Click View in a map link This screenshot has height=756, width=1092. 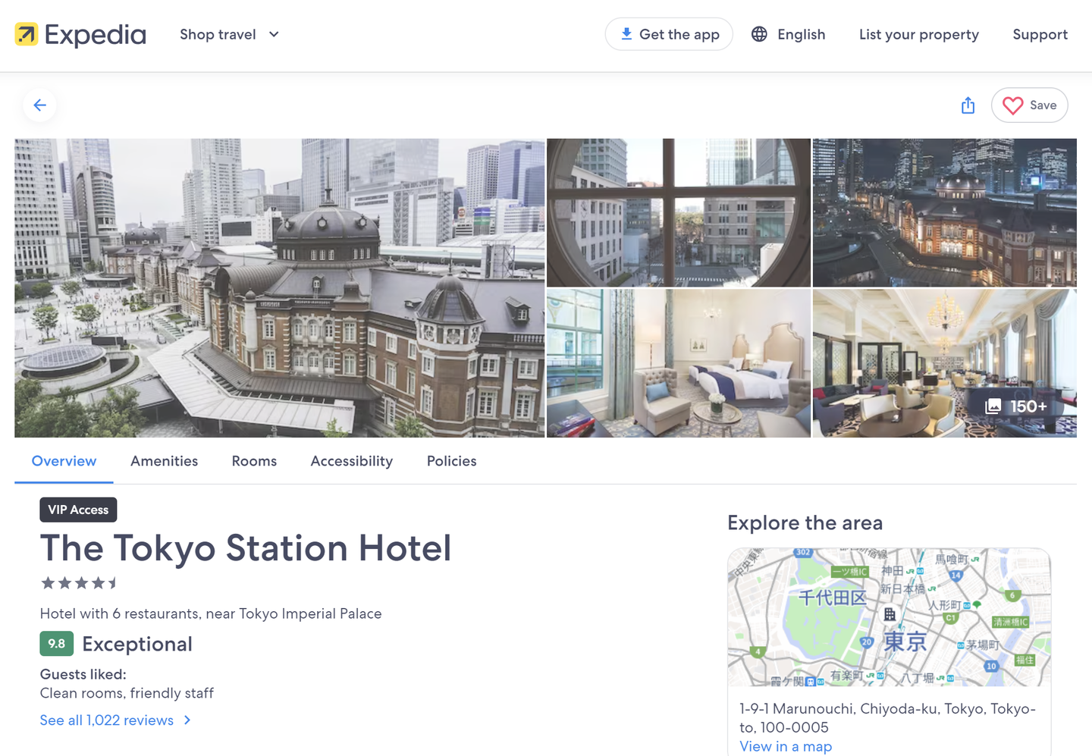click(x=786, y=746)
